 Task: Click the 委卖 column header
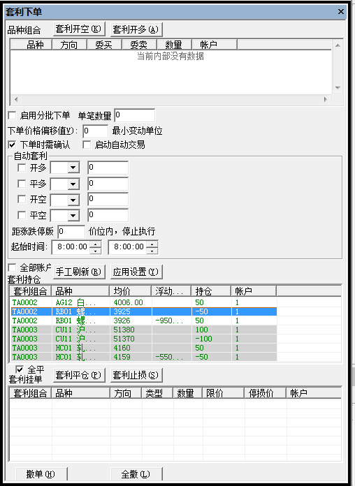pyautogui.click(x=140, y=45)
